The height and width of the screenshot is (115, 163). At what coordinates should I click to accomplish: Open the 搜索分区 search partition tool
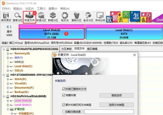point(18,17)
